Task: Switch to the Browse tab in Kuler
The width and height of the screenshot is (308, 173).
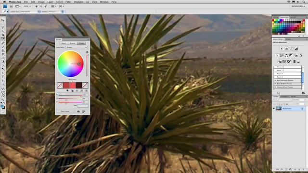Action: pyautogui.click(x=72, y=43)
